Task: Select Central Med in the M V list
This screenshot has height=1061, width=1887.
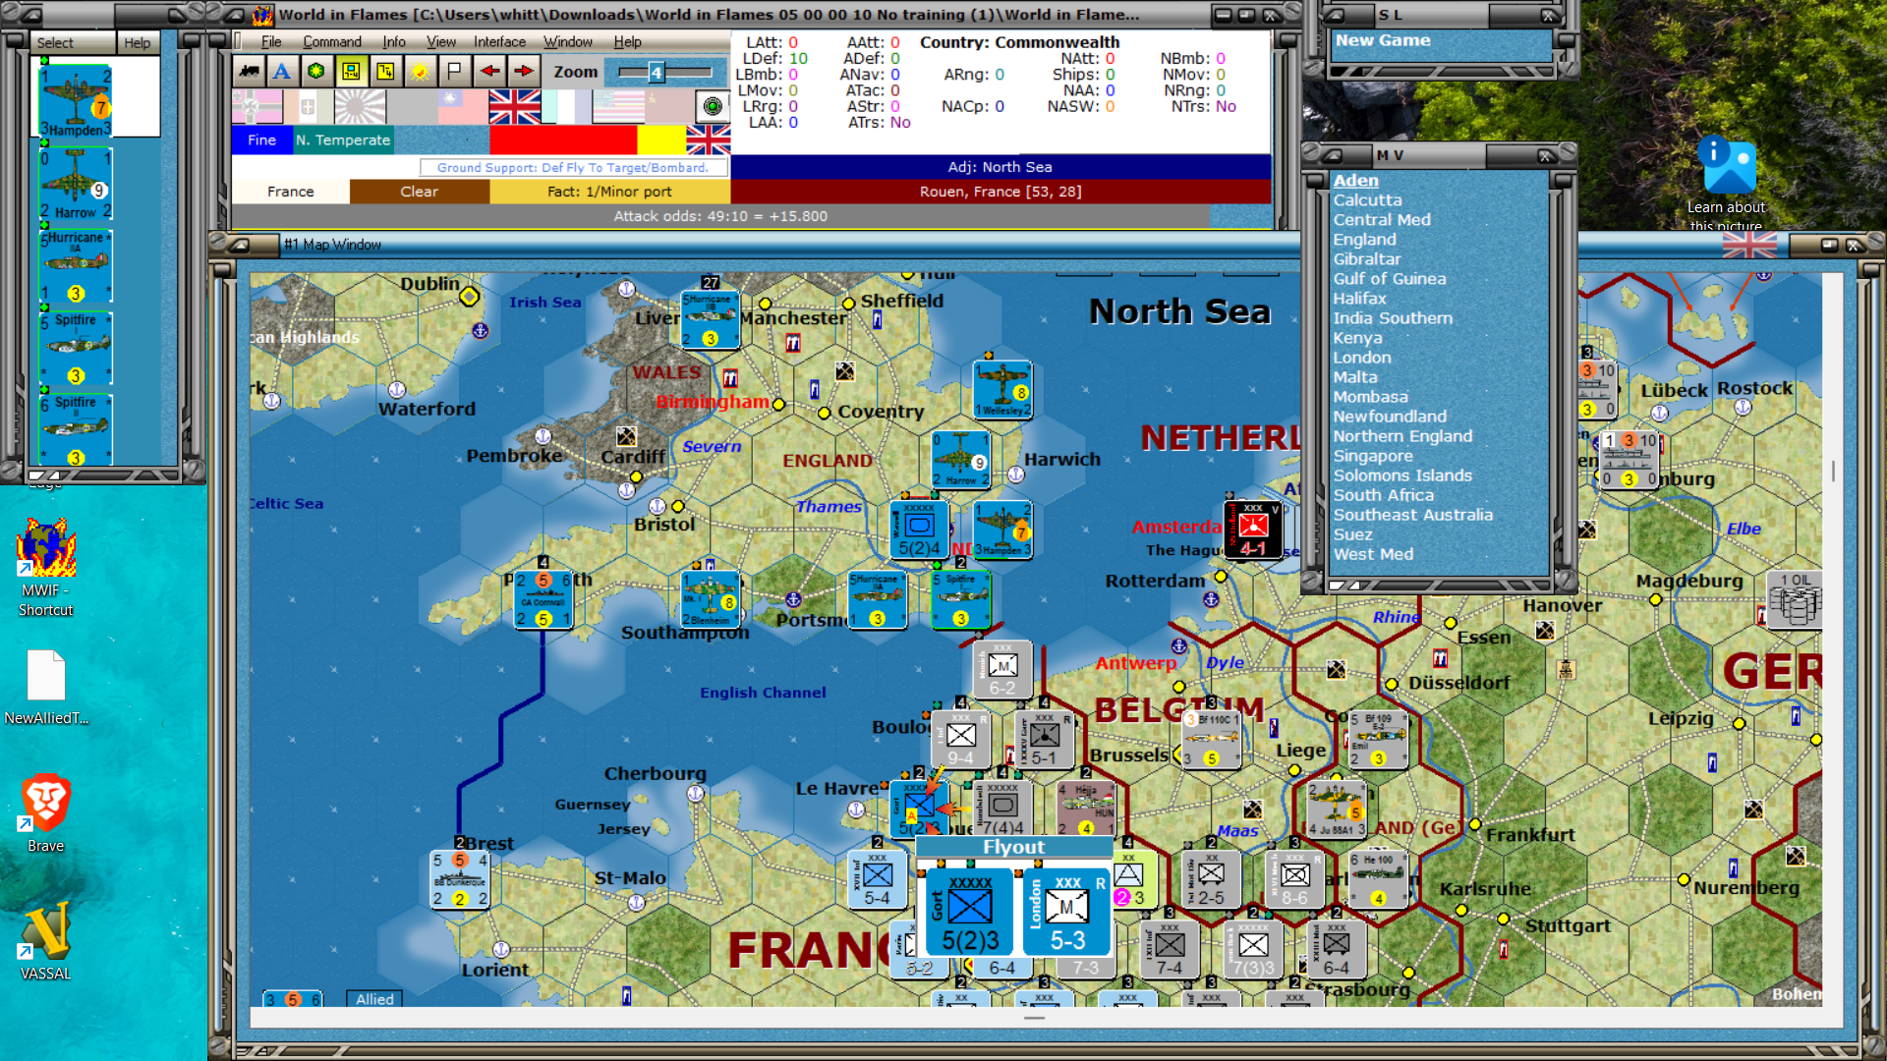Action: [x=1382, y=219]
